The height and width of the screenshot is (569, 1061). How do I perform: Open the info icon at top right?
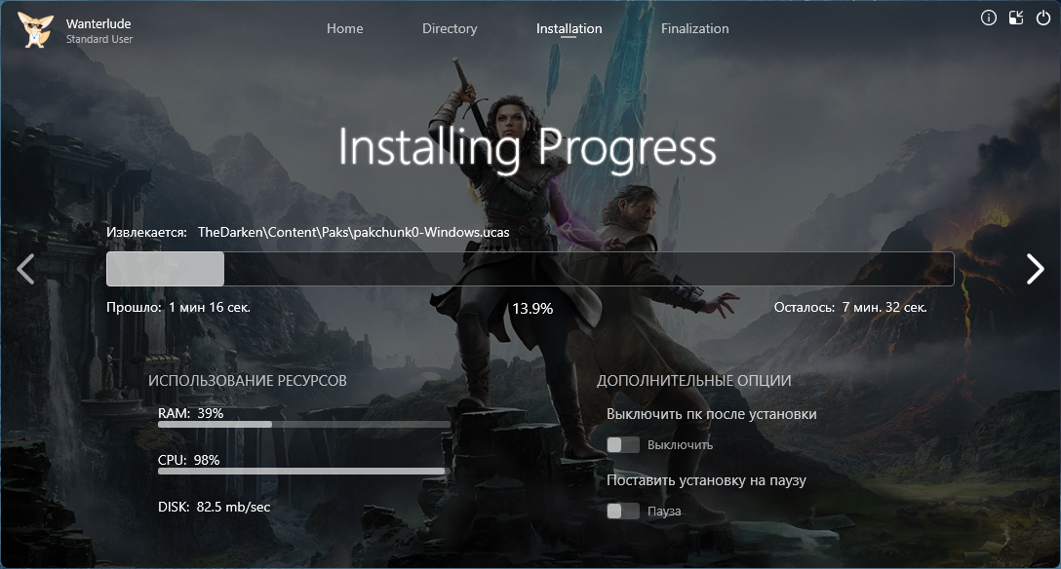pyautogui.click(x=989, y=19)
